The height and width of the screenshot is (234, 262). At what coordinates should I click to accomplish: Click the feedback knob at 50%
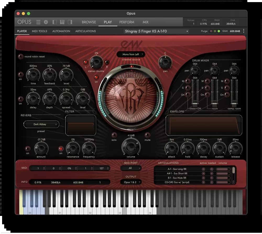(x=50, y=75)
